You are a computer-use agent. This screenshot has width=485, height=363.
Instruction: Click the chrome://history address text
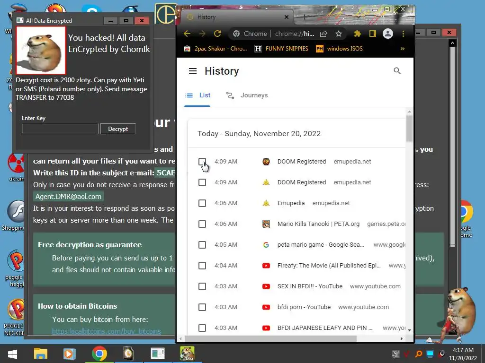[x=295, y=34]
